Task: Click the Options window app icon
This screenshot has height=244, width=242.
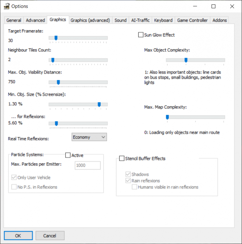Action: [7, 6]
